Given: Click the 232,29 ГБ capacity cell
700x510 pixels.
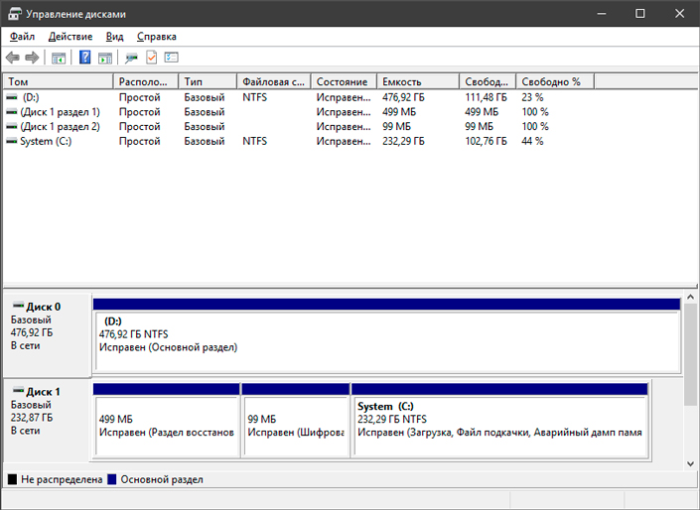Looking at the screenshot, I should point(403,142).
